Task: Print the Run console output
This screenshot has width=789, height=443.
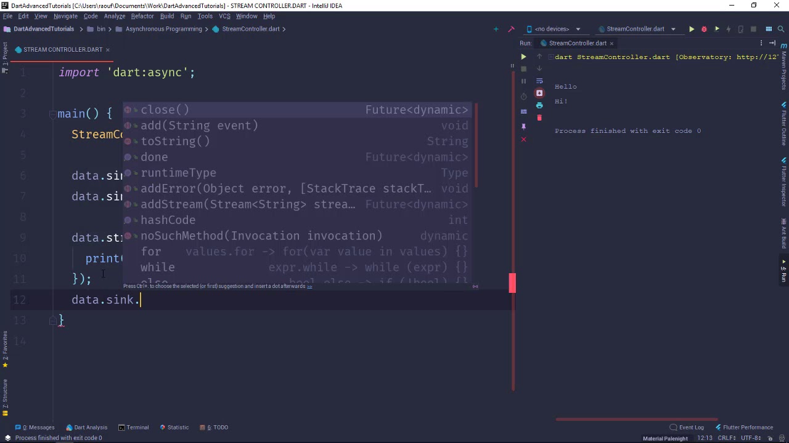Action: pyautogui.click(x=539, y=105)
